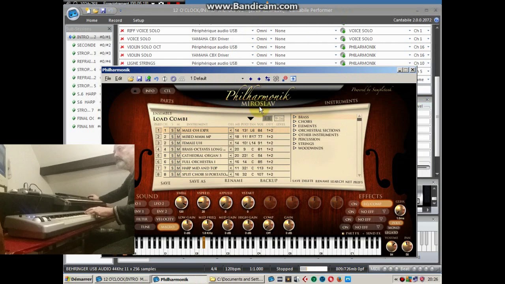
Task: Click the red B bypass icon
Action: tap(285, 79)
